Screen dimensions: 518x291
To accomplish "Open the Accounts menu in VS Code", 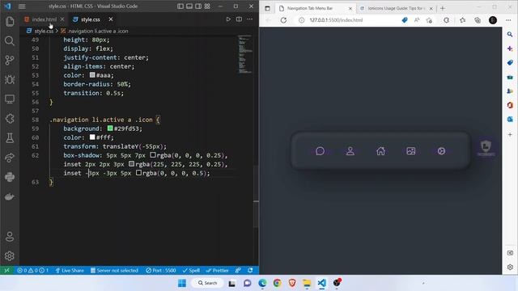I will point(10,237).
